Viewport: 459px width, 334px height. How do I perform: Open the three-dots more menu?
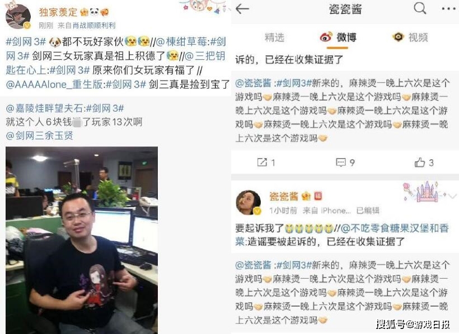coord(449,9)
